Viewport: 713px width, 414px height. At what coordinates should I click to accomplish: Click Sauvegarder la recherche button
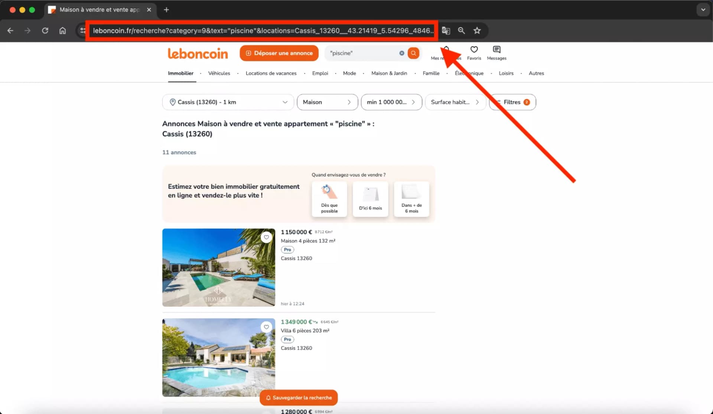[299, 398]
